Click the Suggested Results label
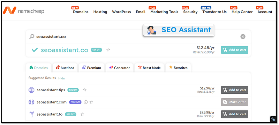The image size is (279, 125). [42, 78]
